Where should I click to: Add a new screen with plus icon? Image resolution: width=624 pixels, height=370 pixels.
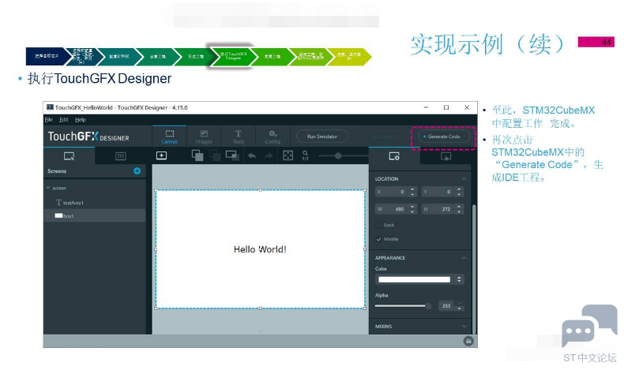point(137,171)
